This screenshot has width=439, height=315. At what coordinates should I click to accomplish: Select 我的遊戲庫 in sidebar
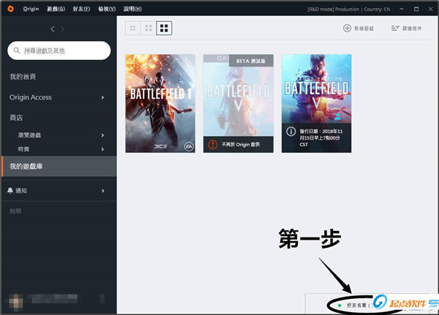click(59, 167)
